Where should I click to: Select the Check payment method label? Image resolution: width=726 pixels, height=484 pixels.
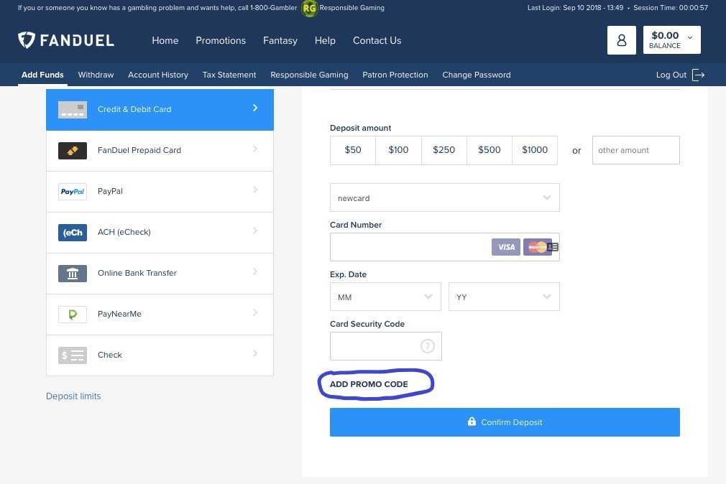point(110,355)
